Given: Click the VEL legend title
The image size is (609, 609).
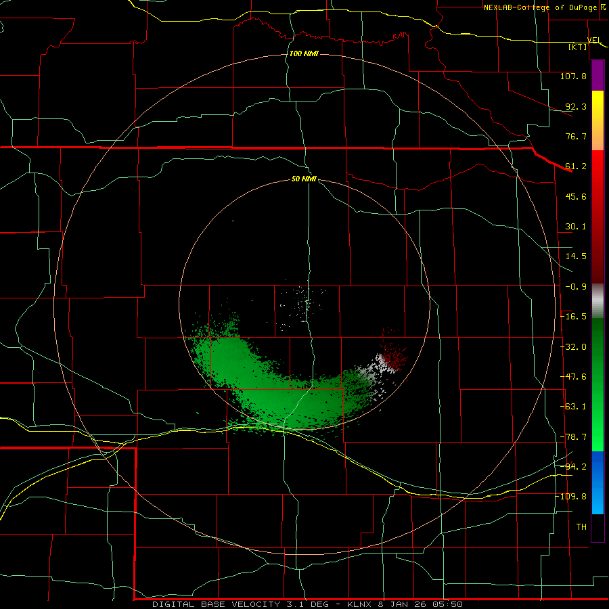Looking at the screenshot, I should pyautogui.click(x=594, y=40).
